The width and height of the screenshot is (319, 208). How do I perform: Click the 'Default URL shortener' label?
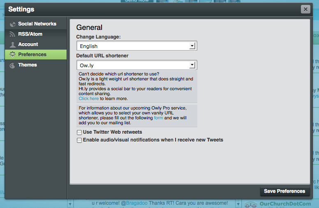pyautogui.click(x=102, y=56)
